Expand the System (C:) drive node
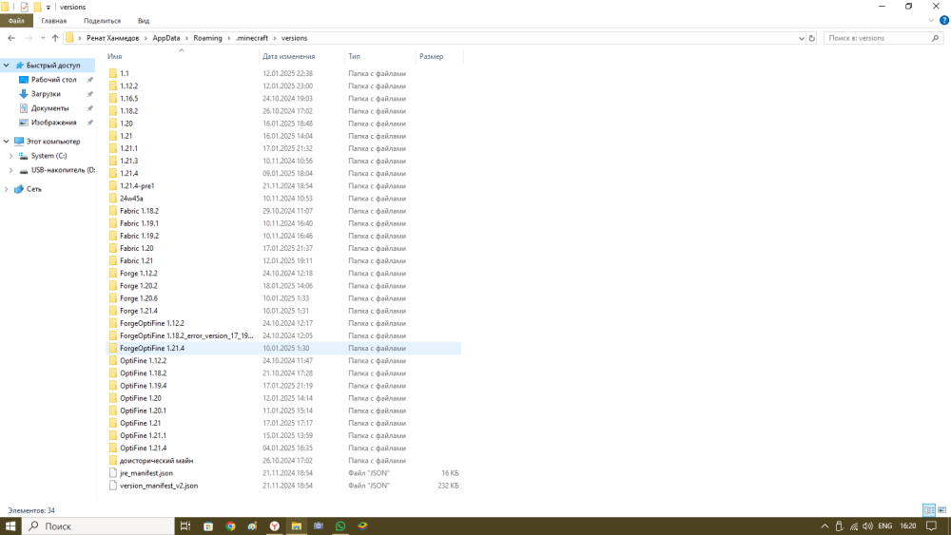Viewport: 951px width, 535px height. pyautogui.click(x=10, y=156)
